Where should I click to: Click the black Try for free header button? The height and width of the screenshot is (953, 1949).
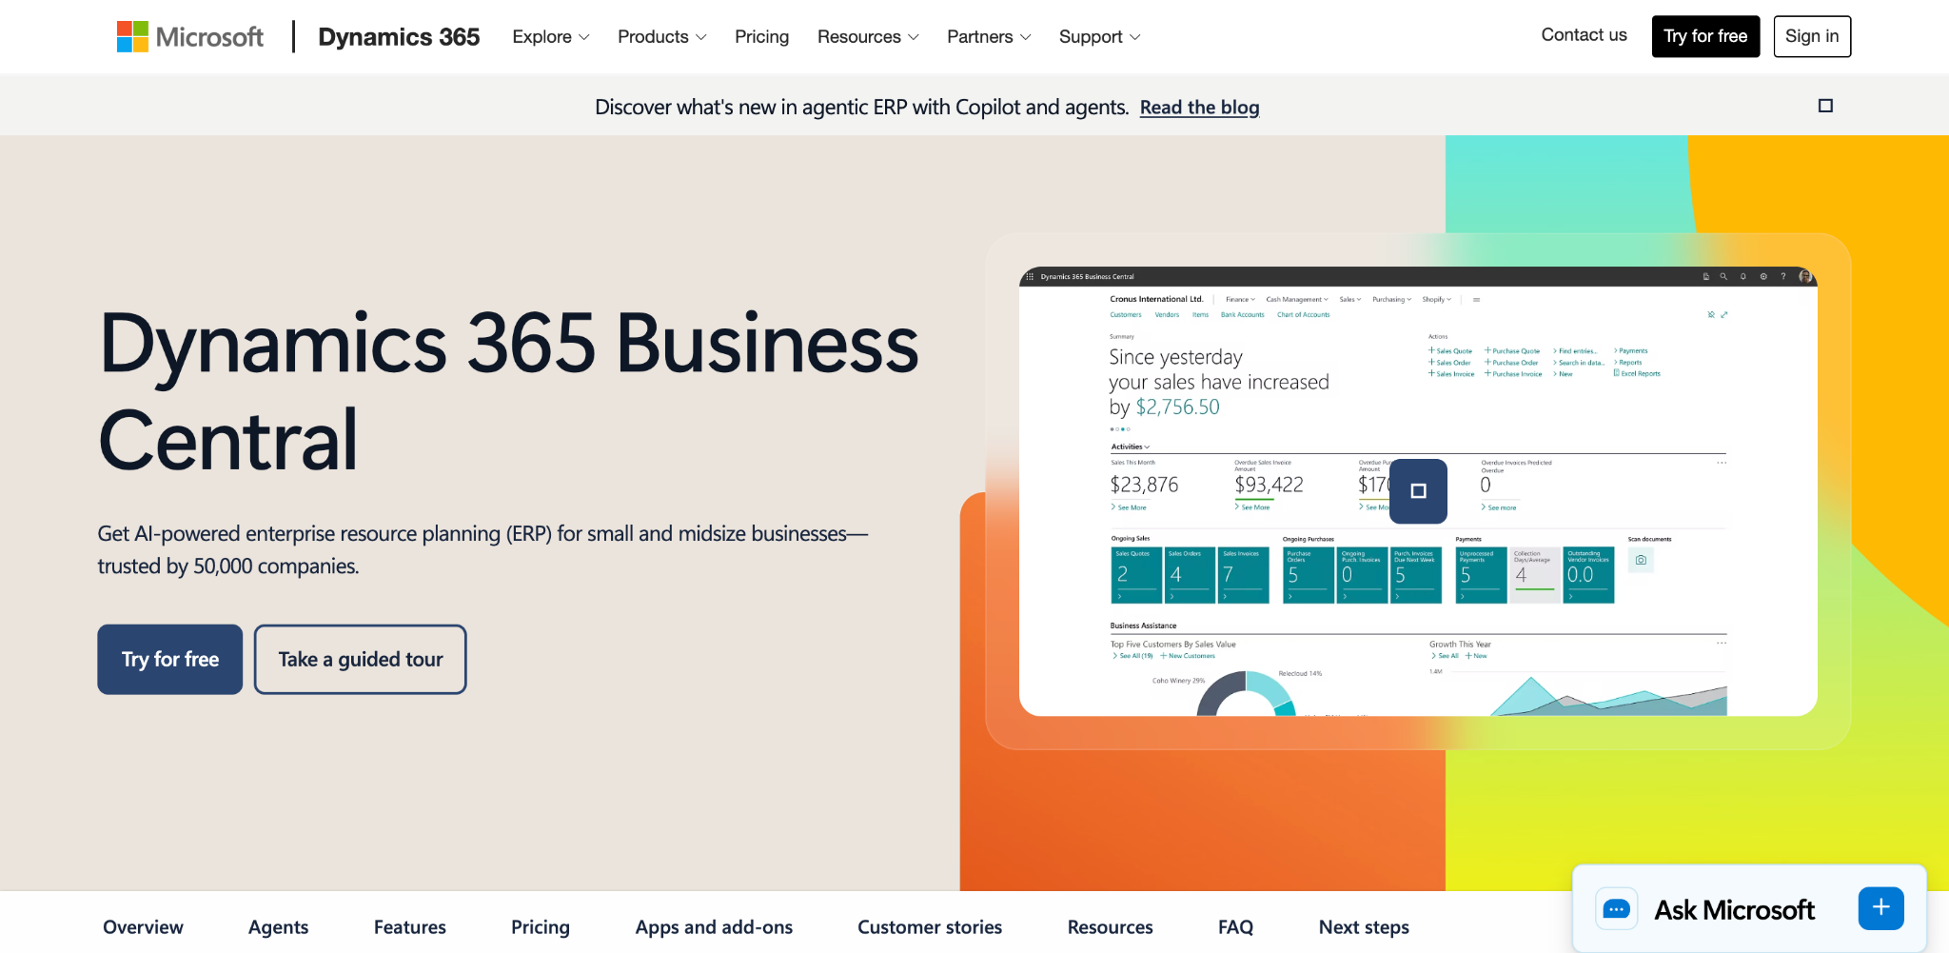(1705, 36)
